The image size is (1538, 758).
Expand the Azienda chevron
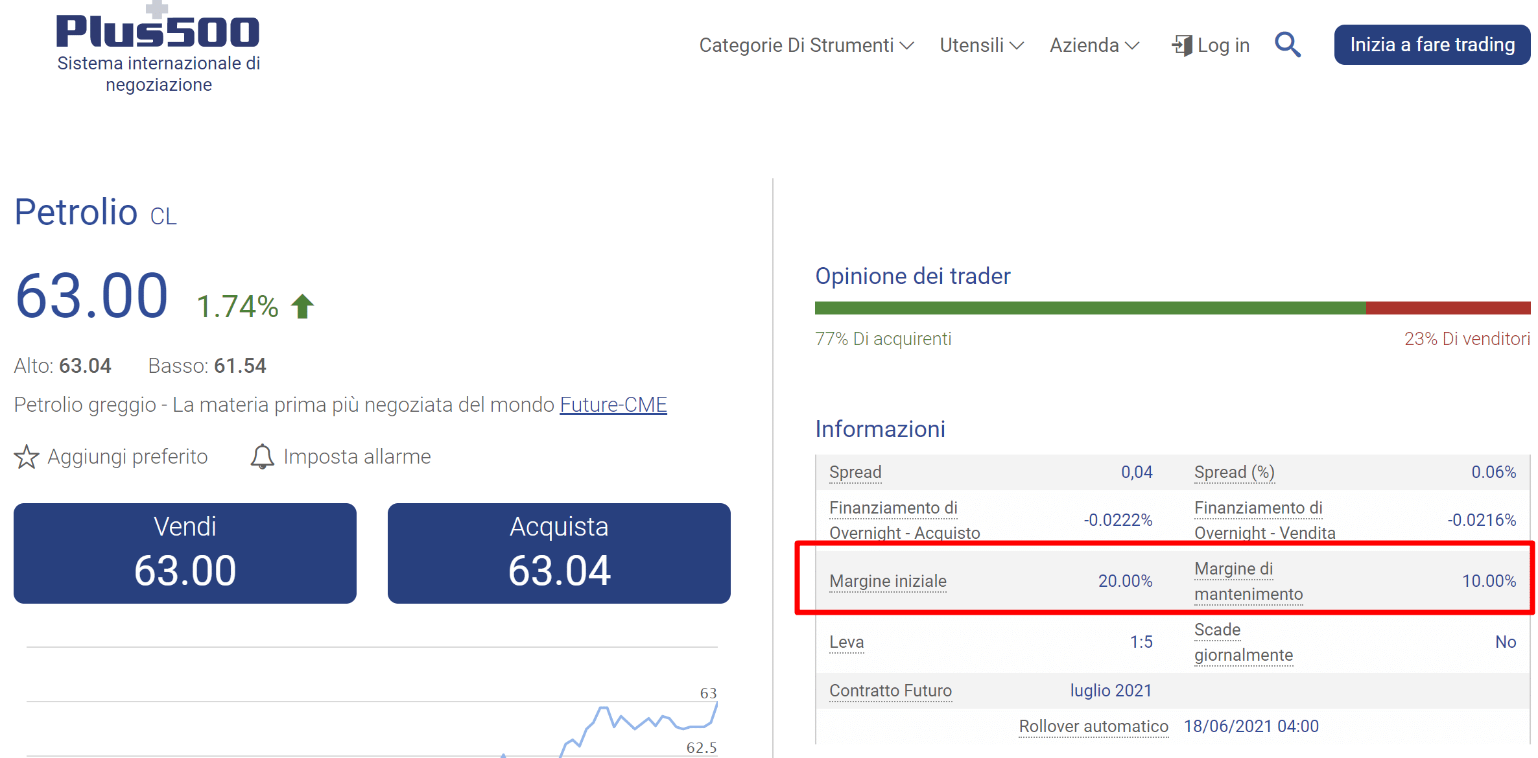1132,45
